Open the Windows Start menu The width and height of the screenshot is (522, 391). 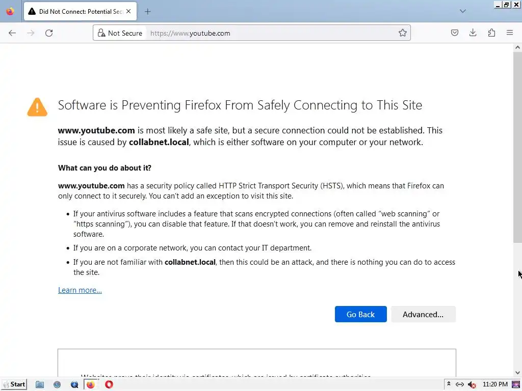pos(14,384)
